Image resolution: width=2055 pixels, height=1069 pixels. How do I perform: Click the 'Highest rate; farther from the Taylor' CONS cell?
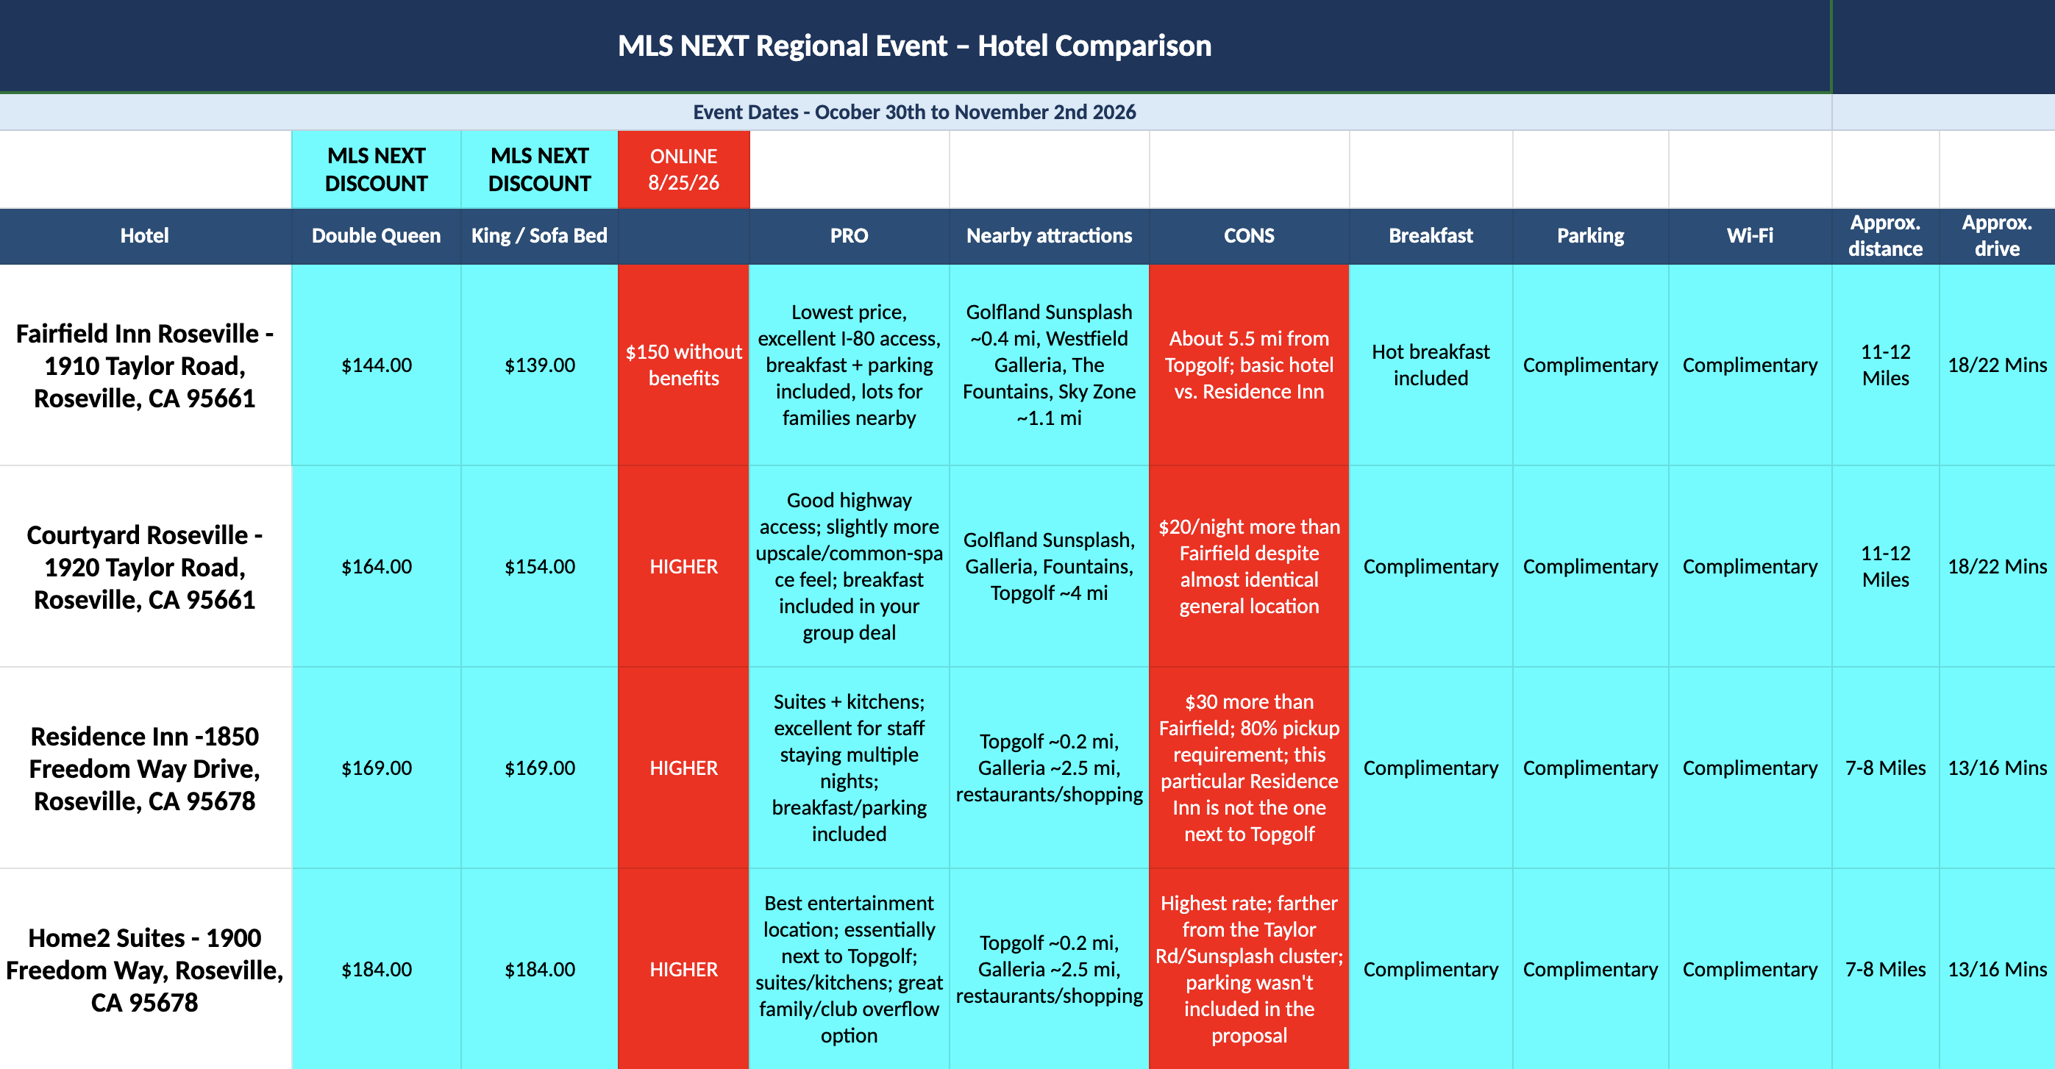point(1250,969)
